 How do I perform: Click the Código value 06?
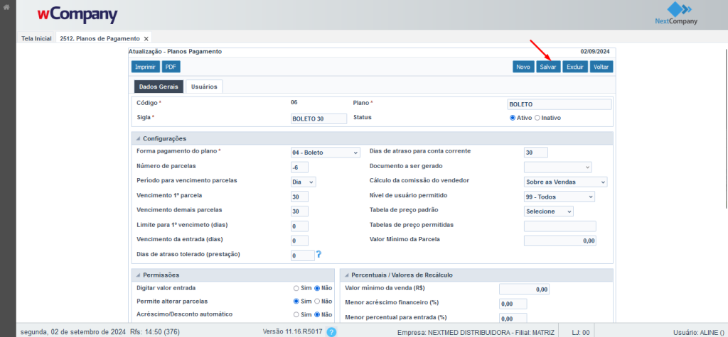(294, 102)
